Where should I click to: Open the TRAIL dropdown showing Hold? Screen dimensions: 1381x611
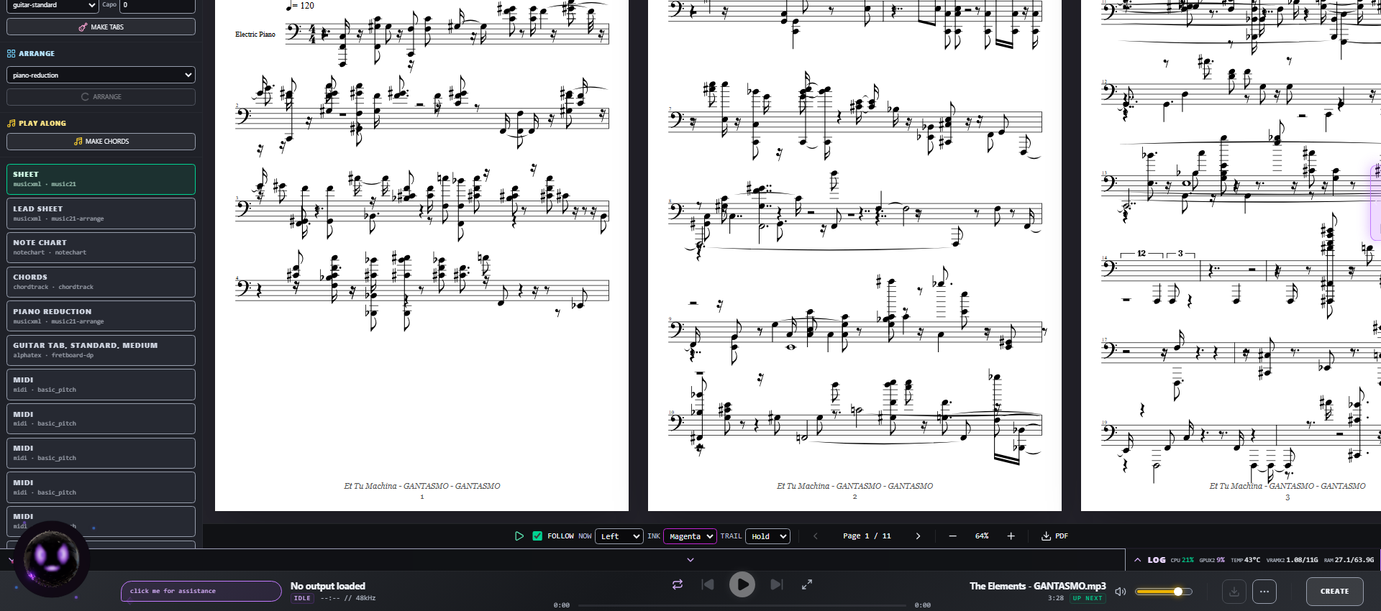767,536
